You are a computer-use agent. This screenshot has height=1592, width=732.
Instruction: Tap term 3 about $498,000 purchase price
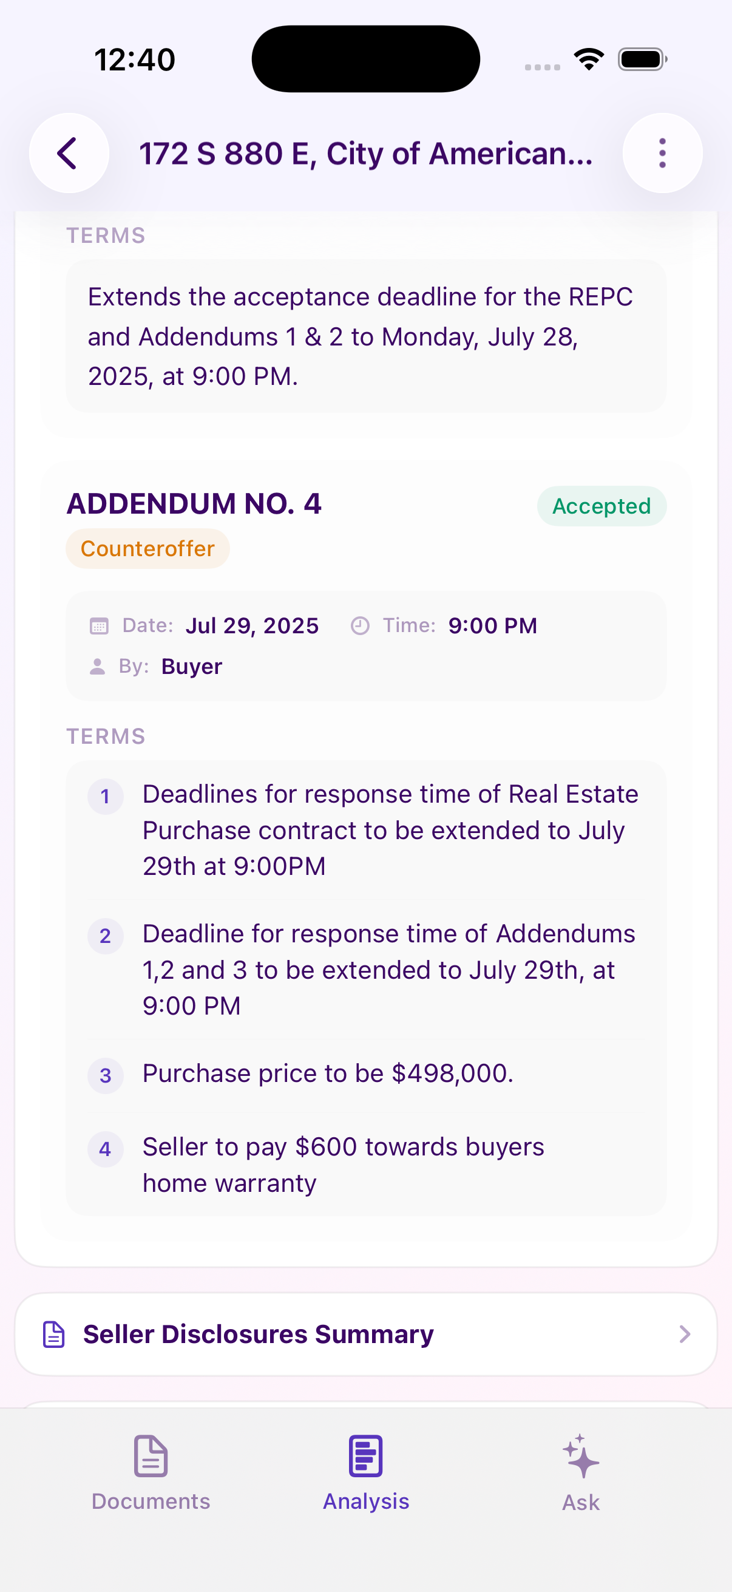[328, 1074]
